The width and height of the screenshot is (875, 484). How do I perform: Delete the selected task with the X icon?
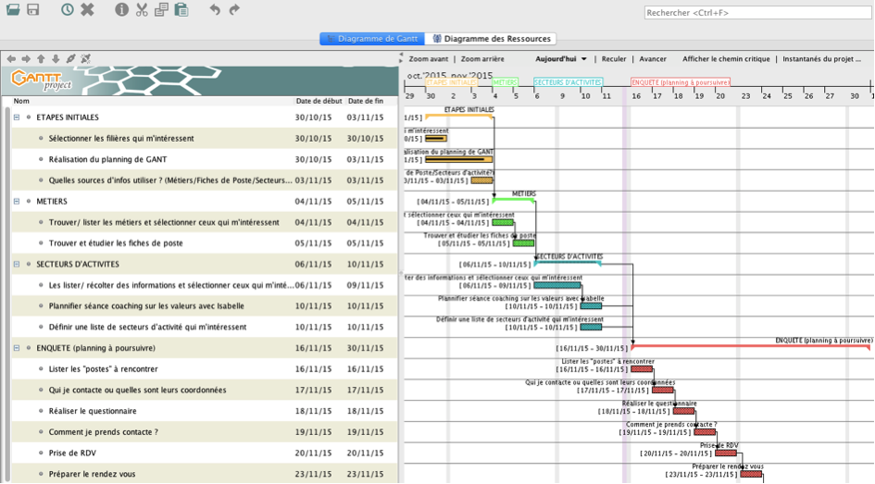tap(87, 9)
